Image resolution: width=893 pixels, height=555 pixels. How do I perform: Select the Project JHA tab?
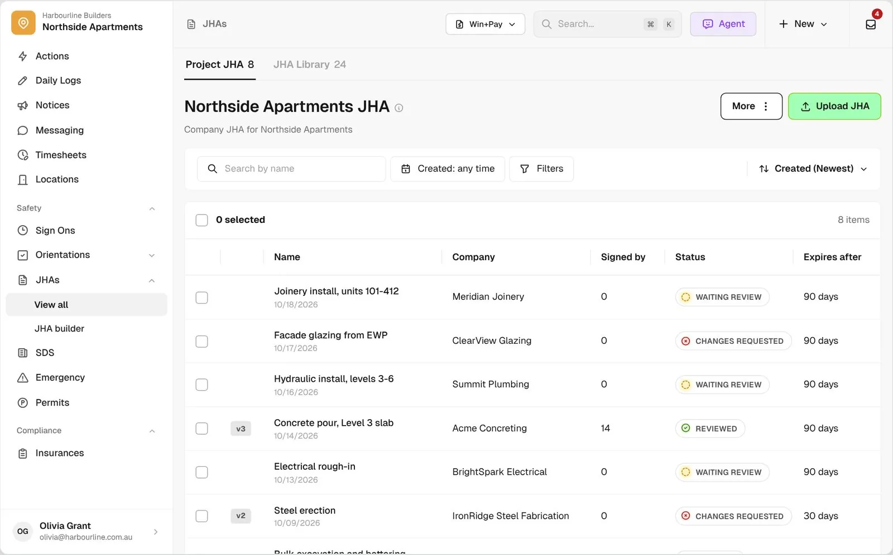220,65
